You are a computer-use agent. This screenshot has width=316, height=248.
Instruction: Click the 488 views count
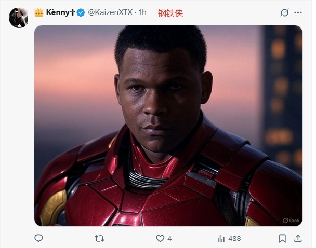click(x=234, y=238)
